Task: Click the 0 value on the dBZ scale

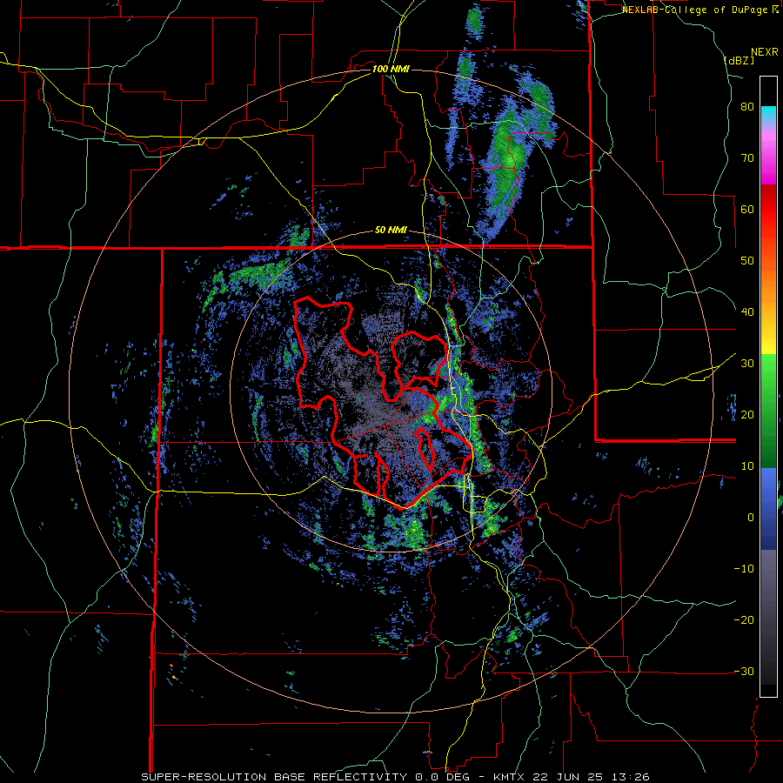Action: tap(751, 518)
